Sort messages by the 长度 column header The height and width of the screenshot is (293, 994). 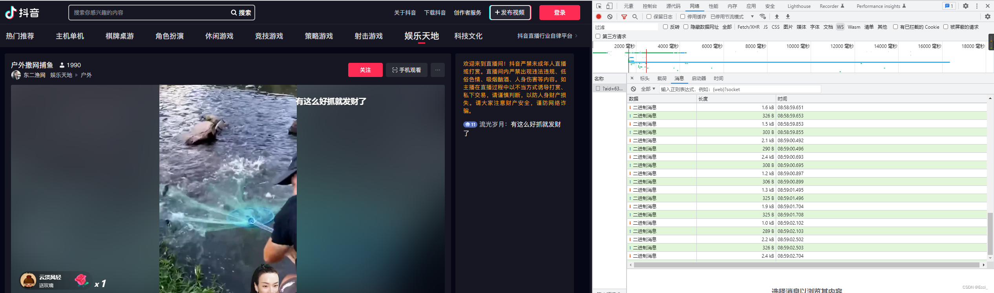click(x=736, y=99)
